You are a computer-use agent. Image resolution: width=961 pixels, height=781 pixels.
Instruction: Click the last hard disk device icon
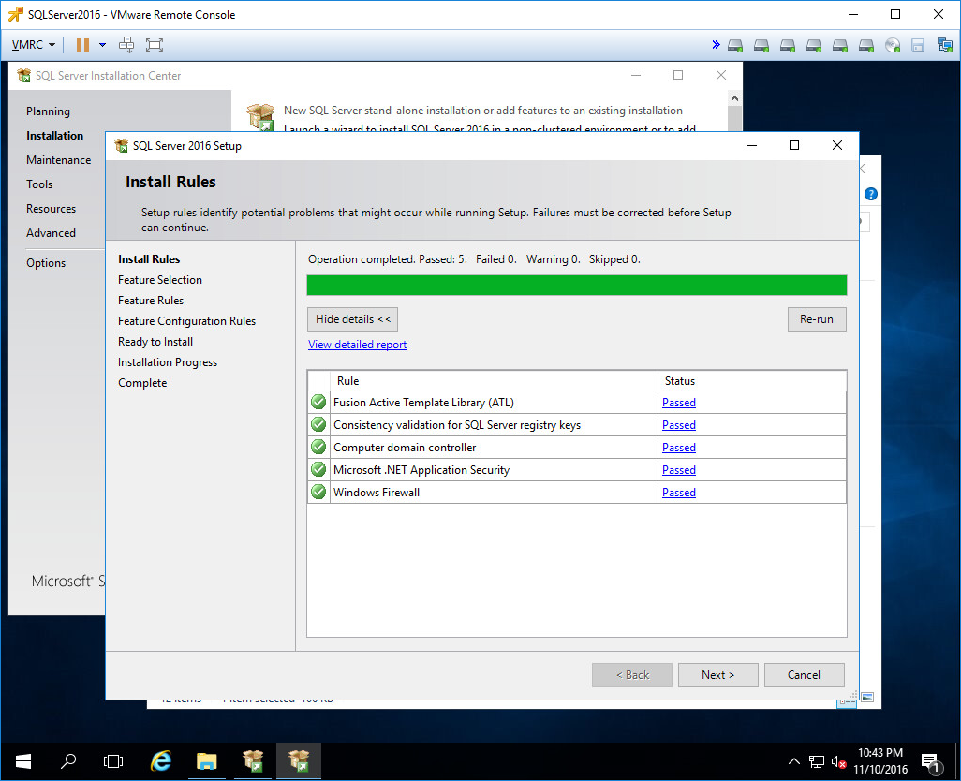pyautogui.click(x=866, y=45)
